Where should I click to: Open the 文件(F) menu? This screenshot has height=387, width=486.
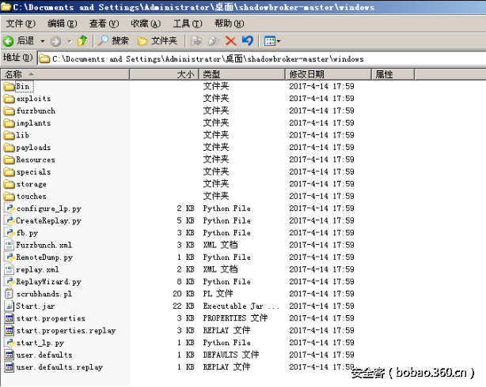[x=21, y=24]
